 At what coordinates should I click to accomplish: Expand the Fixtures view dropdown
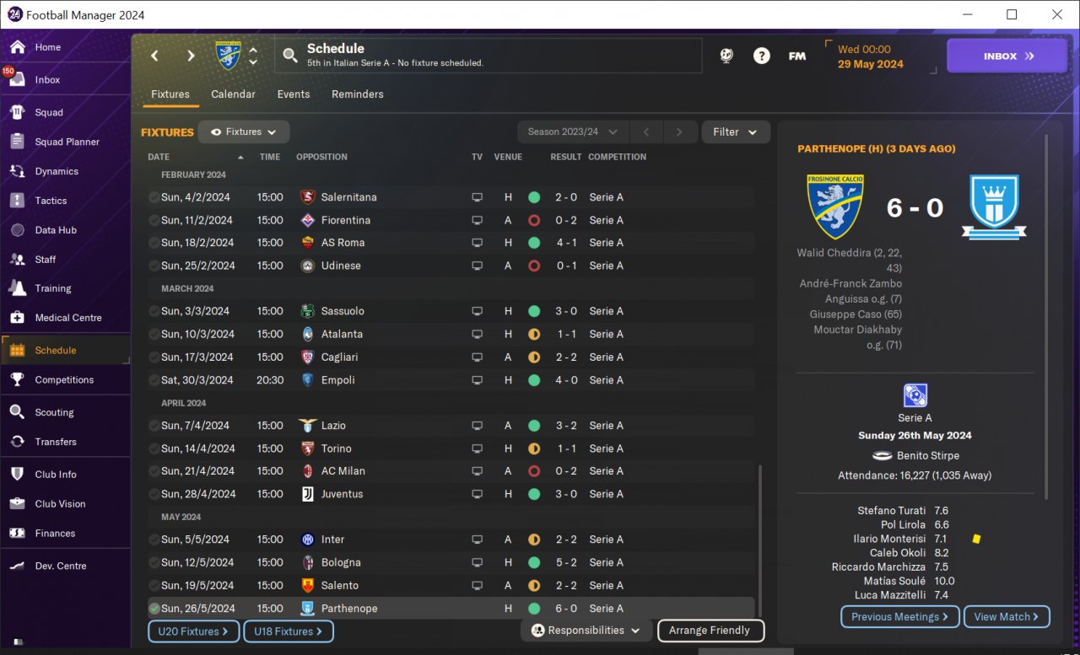(x=244, y=132)
